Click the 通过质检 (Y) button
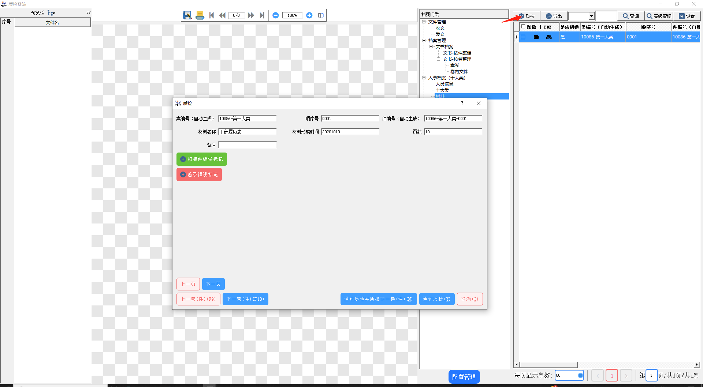Screen dimensions: 703x387 click(x=436, y=299)
